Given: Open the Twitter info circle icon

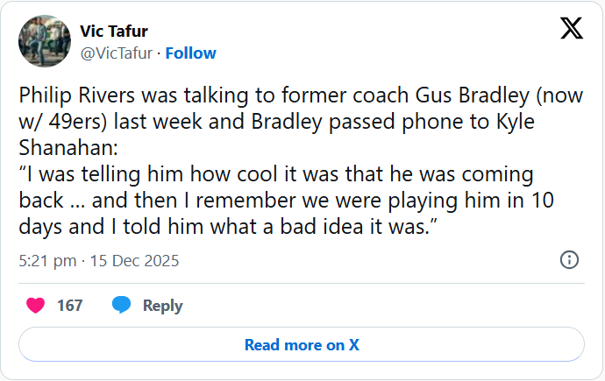Looking at the screenshot, I should 568,260.
